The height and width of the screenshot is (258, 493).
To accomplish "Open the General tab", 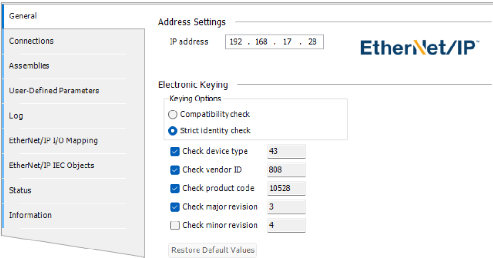I will [23, 16].
